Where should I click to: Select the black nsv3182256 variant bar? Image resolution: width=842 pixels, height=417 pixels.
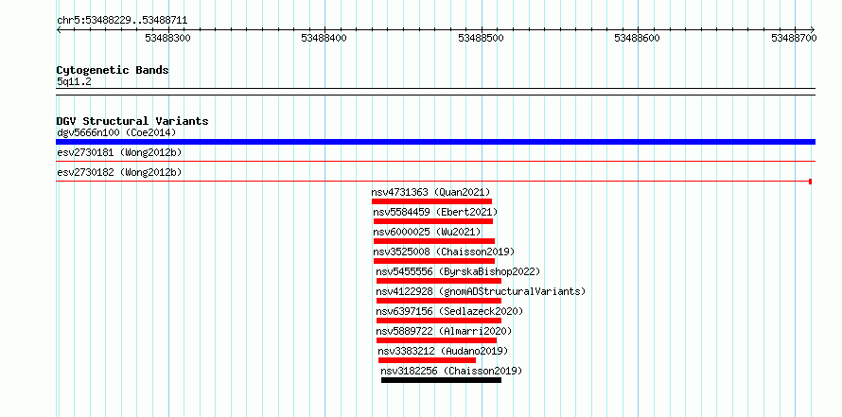[442, 380]
